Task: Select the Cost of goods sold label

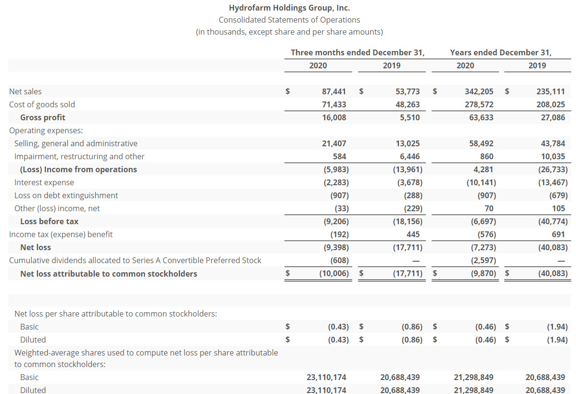Action: [x=42, y=104]
